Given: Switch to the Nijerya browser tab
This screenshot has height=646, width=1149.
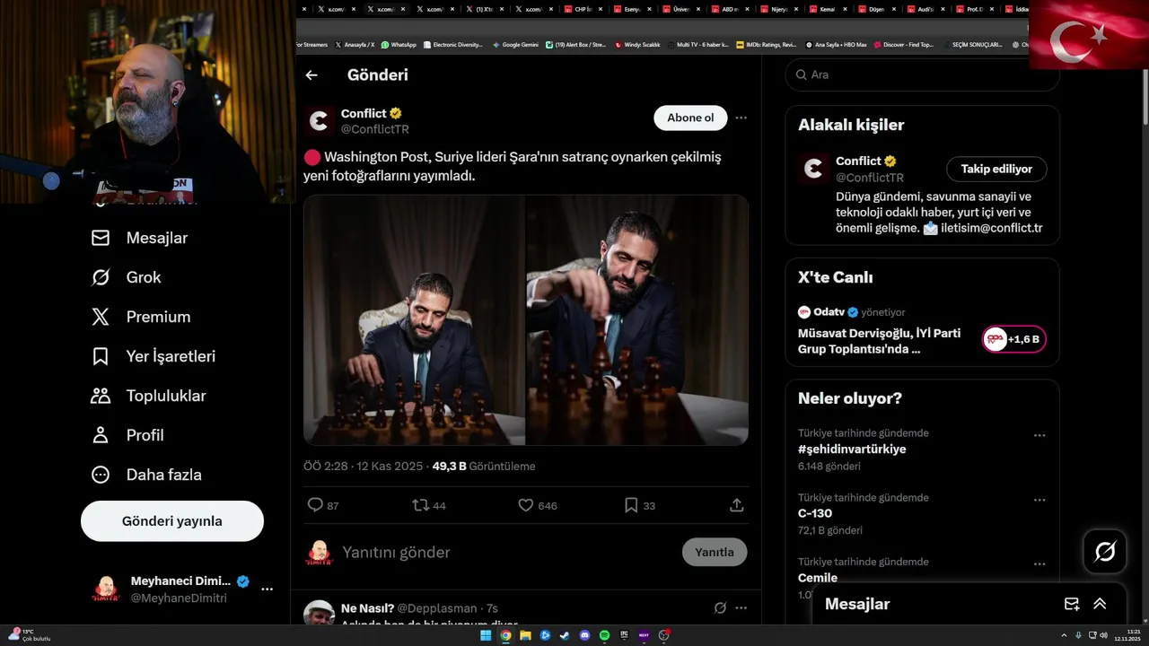Looking at the screenshot, I should point(779,9).
